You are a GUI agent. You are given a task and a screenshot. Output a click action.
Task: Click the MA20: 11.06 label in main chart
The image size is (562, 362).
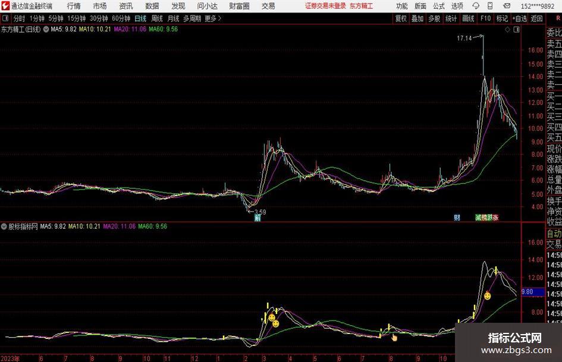click(130, 29)
